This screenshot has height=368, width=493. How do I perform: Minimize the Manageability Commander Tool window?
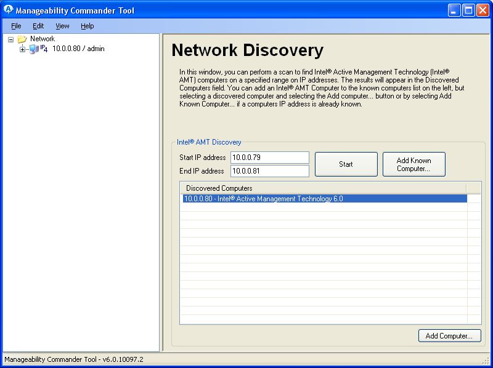(454, 10)
